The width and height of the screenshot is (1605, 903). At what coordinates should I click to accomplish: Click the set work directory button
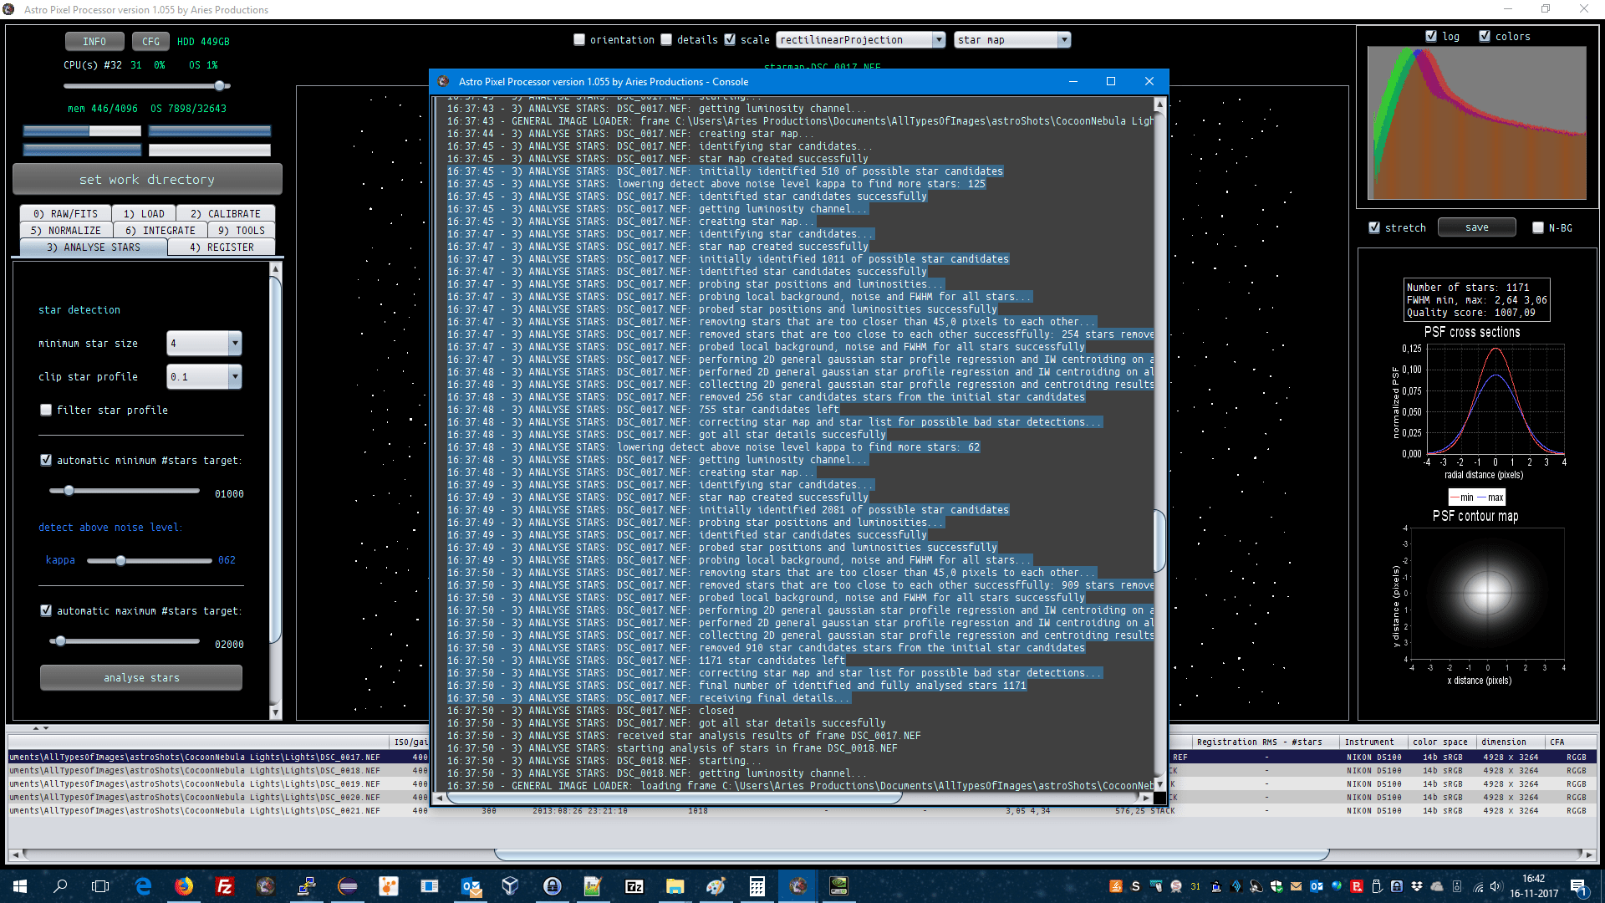147,179
